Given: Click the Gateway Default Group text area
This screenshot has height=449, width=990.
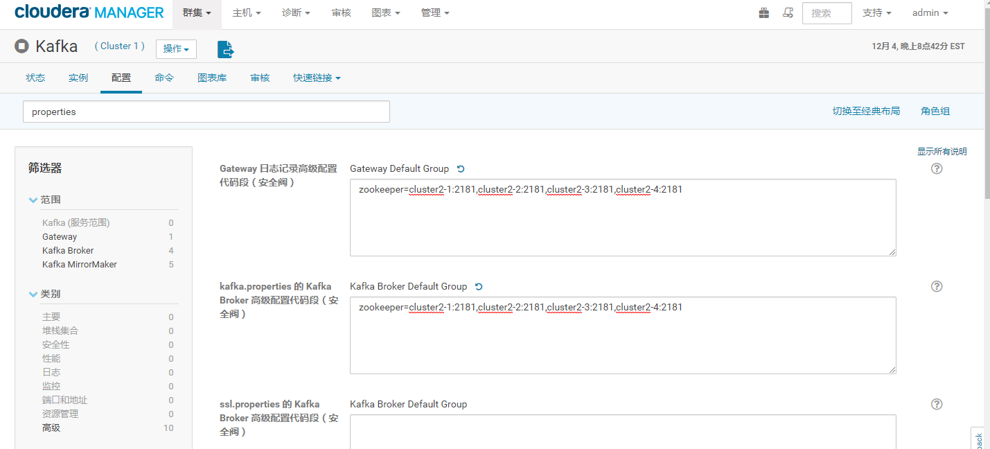Looking at the screenshot, I should click(x=623, y=218).
